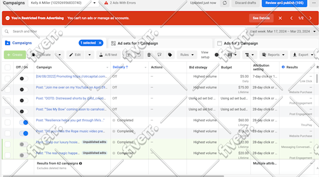Viewport: 319px width, 177px height.
Task: Toggle the luxury hosiery campaign switch
Action: (23, 144)
